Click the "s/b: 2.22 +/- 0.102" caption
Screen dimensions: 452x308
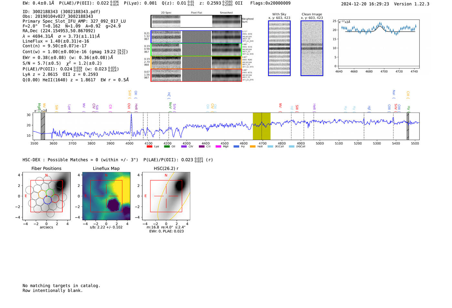106,227
